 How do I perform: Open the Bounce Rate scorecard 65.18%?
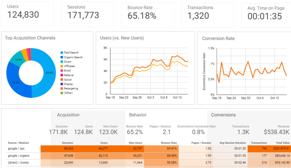click(x=147, y=15)
